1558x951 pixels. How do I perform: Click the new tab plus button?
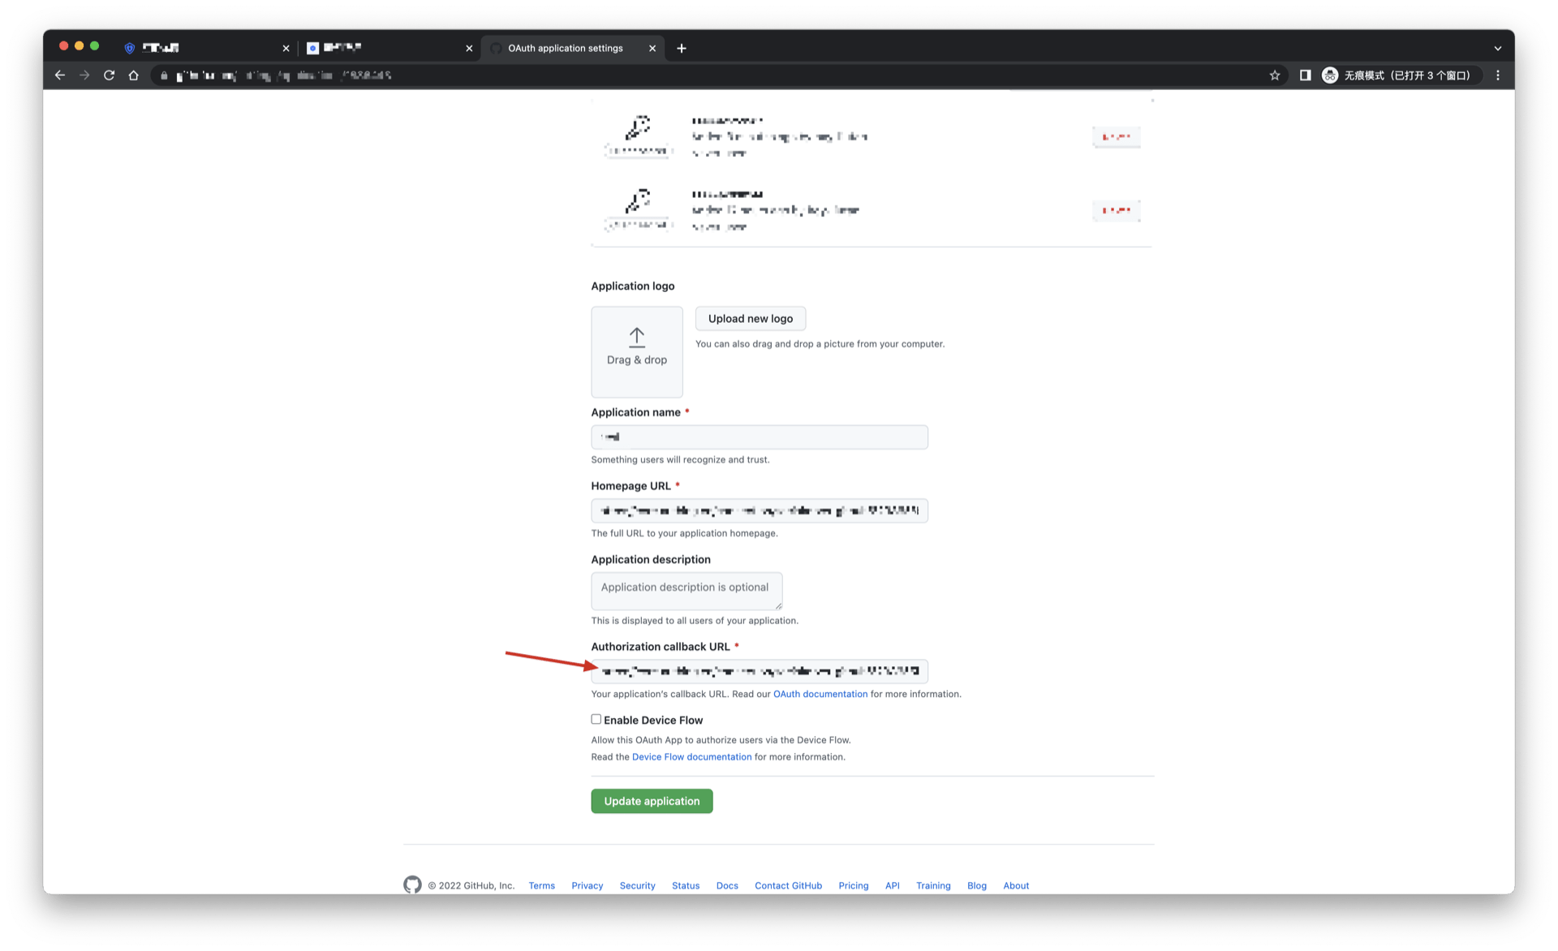(x=682, y=48)
